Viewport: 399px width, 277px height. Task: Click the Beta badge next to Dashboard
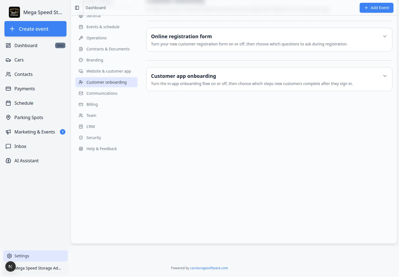click(x=60, y=45)
